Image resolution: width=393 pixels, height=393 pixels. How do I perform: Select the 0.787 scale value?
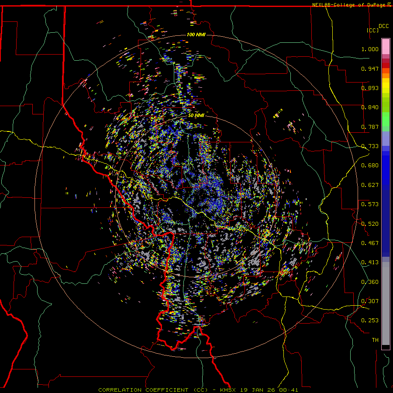coord(370,127)
